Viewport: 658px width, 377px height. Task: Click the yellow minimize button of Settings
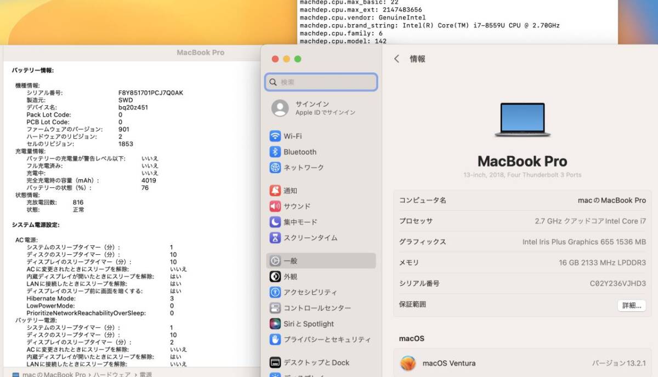point(286,59)
